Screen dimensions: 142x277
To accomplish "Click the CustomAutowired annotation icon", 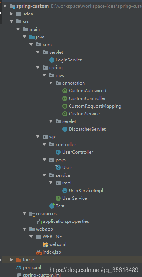I will [65, 91].
